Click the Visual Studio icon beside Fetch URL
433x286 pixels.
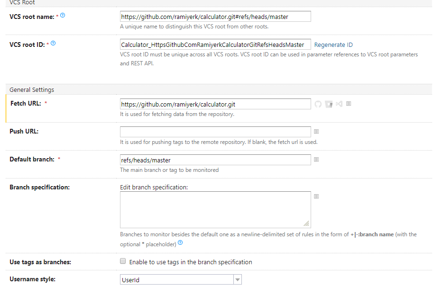(339, 104)
